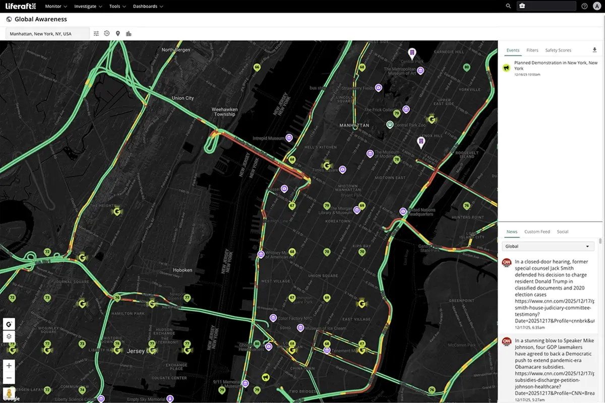605x403 pixels.
Task: Switch to the Custom Feed tab
Action: click(536, 232)
